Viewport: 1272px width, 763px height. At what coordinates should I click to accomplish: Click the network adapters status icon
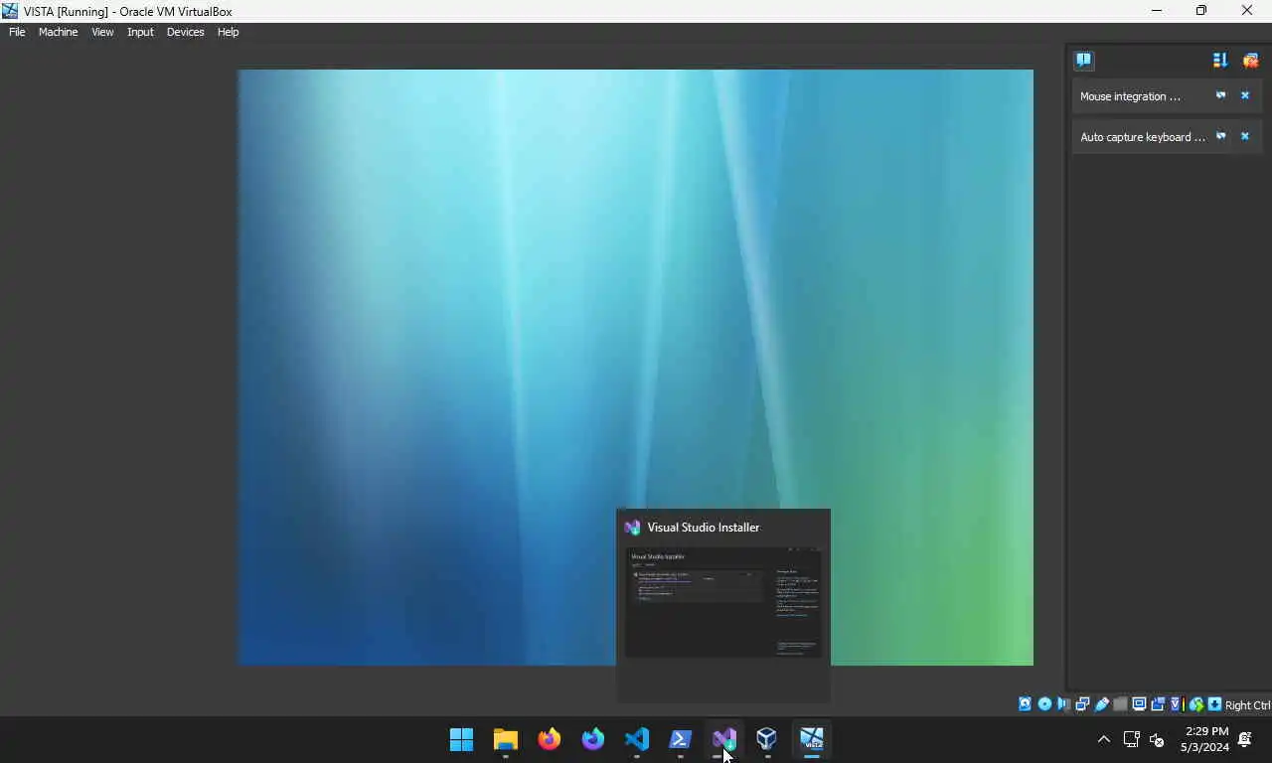pos(1082,704)
